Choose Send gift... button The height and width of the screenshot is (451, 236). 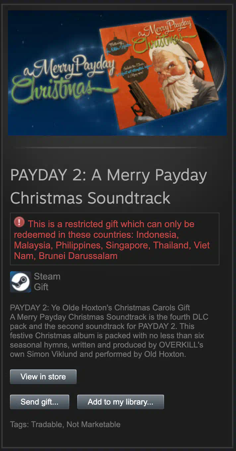(39, 402)
